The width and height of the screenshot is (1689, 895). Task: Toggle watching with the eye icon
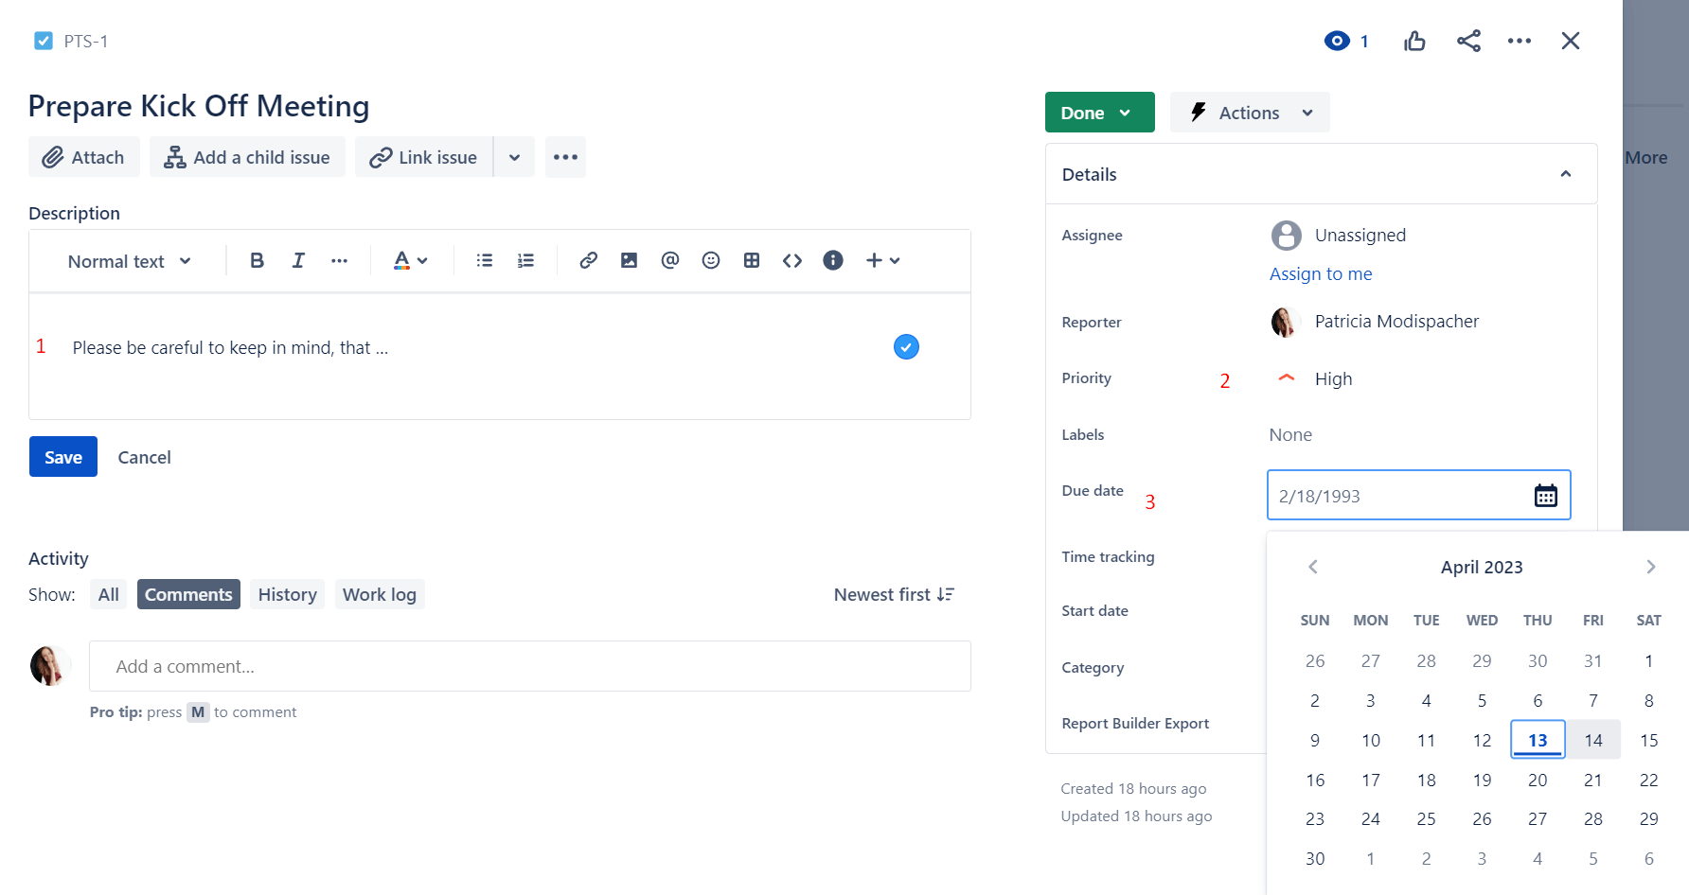1337,41
